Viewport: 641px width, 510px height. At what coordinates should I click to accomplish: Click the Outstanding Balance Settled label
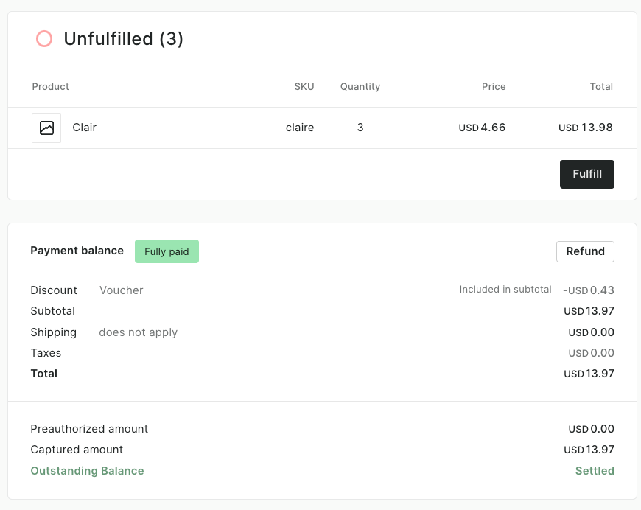(595, 471)
